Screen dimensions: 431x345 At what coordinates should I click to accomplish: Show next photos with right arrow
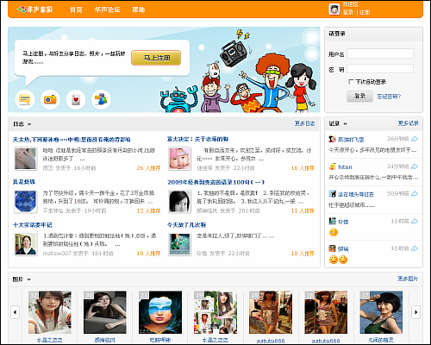click(415, 312)
